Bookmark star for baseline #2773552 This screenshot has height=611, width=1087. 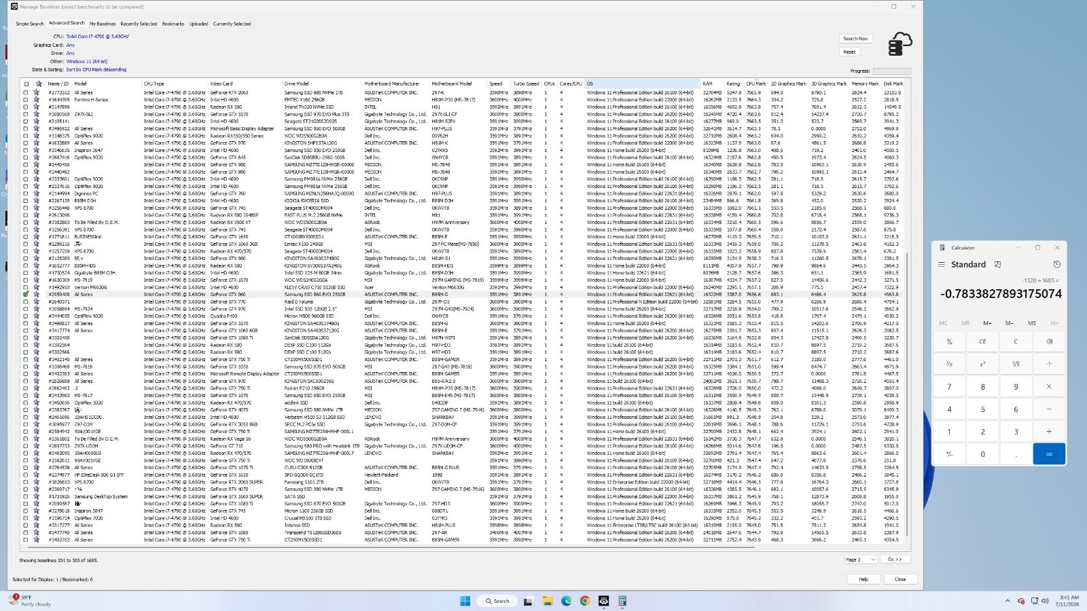pyautogui.click(x=37, y=92)
